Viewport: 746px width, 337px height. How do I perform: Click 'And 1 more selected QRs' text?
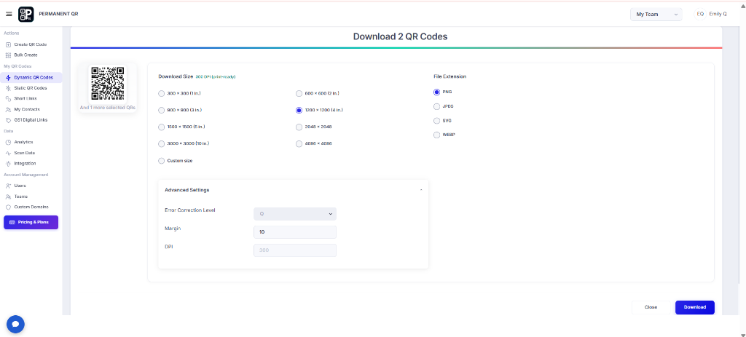click(108, 108)
